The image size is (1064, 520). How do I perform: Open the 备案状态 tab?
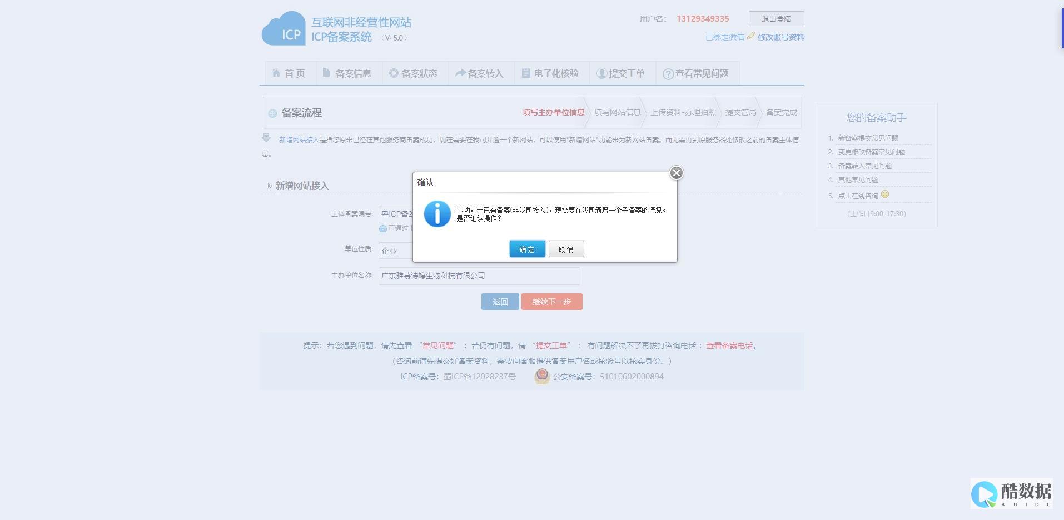click(414, 73)
